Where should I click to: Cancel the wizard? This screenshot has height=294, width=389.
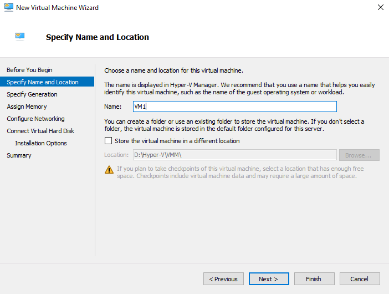click(359, 279)
